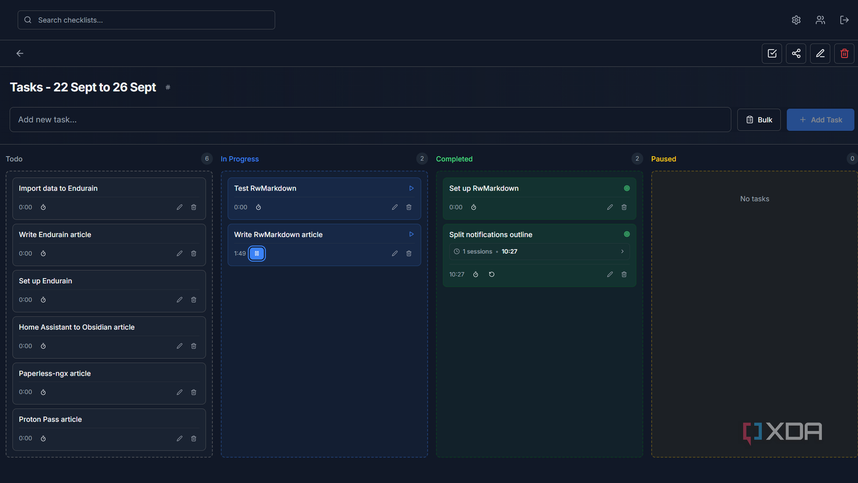Toggle the green completed status on Set up RwMarkdown
Screen dimensions: 858x483
[627, 188]
